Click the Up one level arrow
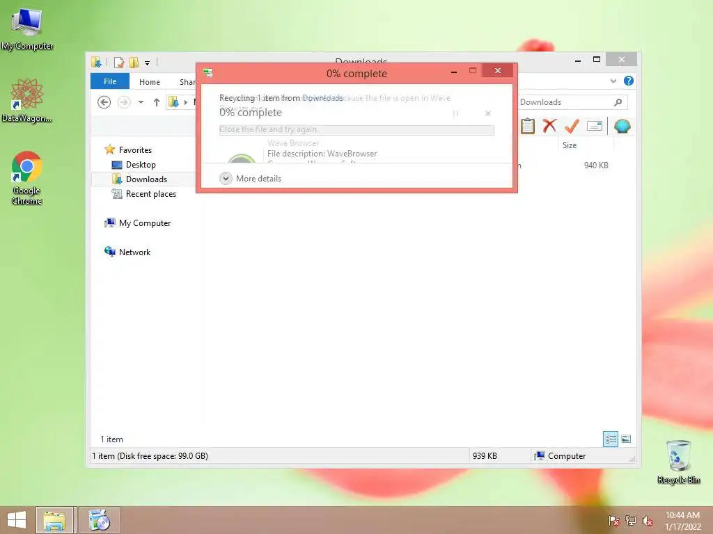This screenshot has height=534, width=713. pyautogui.click(x=157, y=102)
